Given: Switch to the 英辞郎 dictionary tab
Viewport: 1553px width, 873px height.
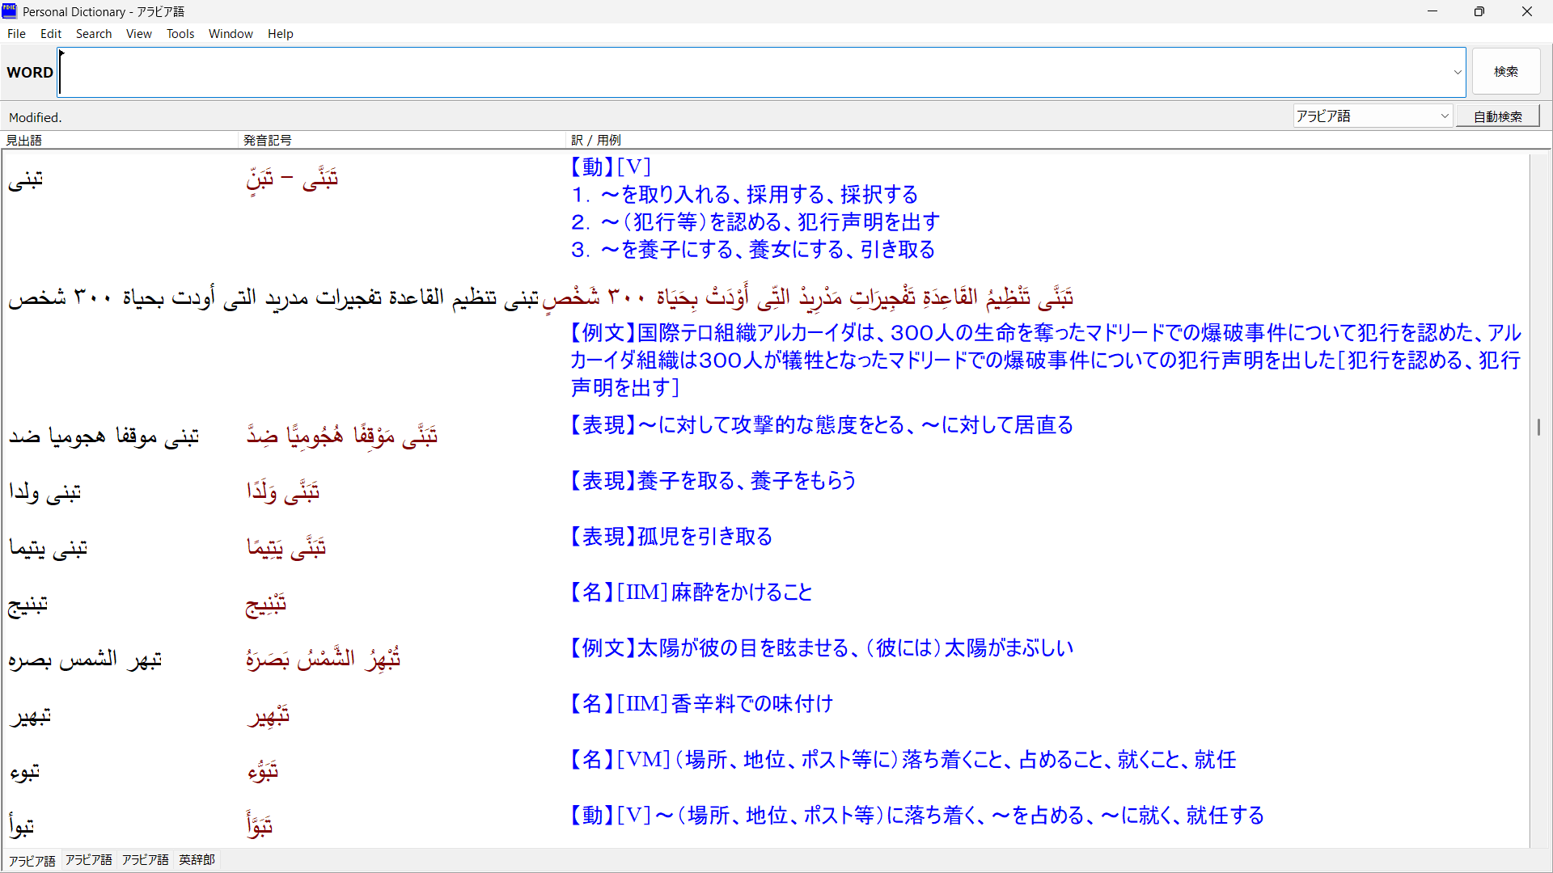Looking at the screenshot, I should tap(197, 860).
